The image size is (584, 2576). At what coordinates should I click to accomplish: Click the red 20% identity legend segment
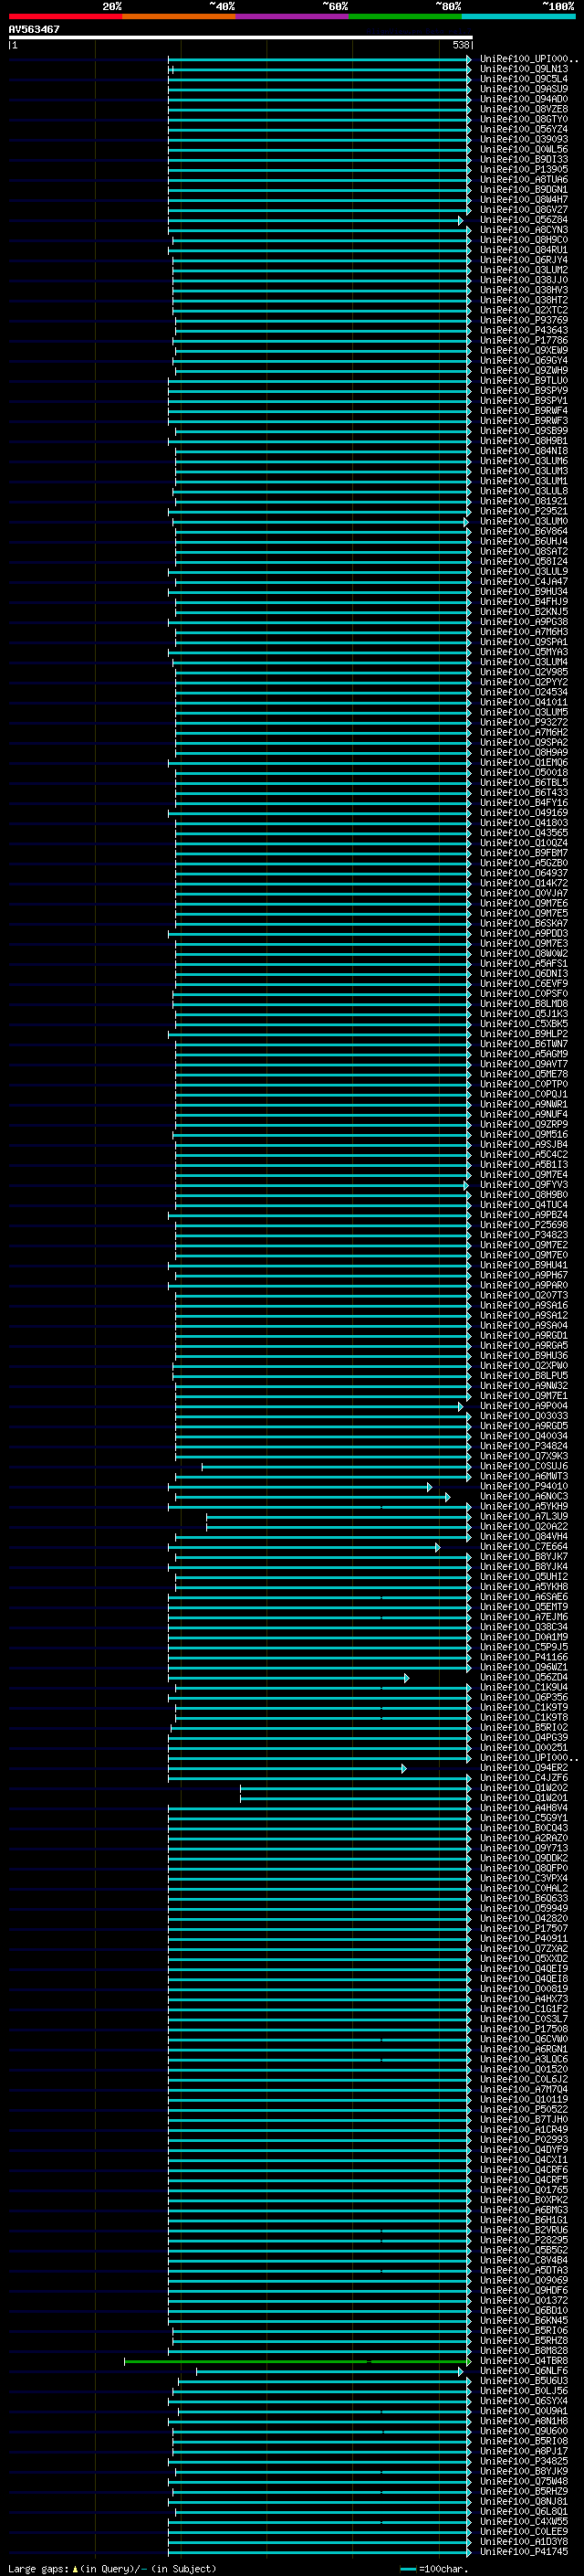tap(65, 16)
